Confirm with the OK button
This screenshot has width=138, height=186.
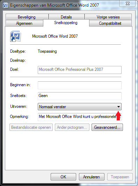pyautogui.click(x=63, y=177)
